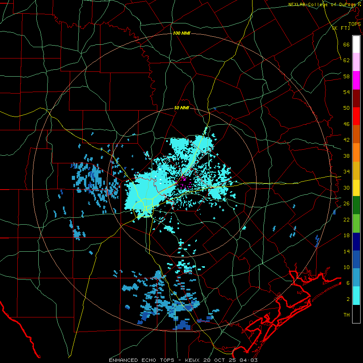Click the yellow legend swatch
The width and height of the screenshot is (363, 363).
(356, 188)
